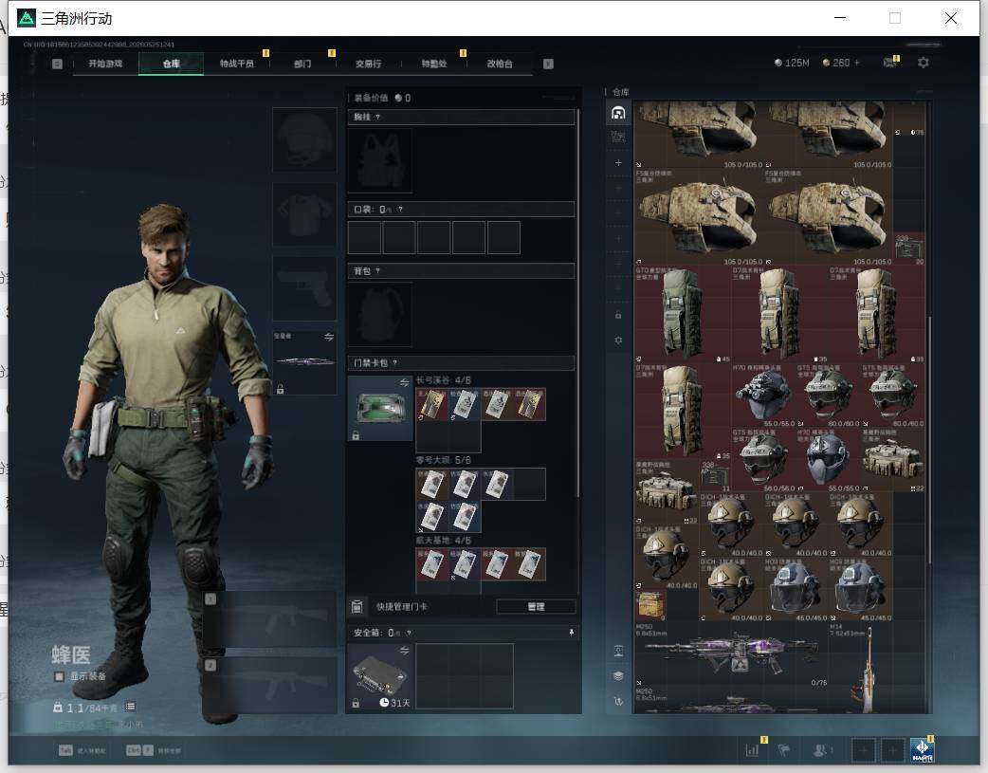This screenshot has width=988, height=773.
Task: Click the 管理 keycard button
Action: [x=537, y=607]
